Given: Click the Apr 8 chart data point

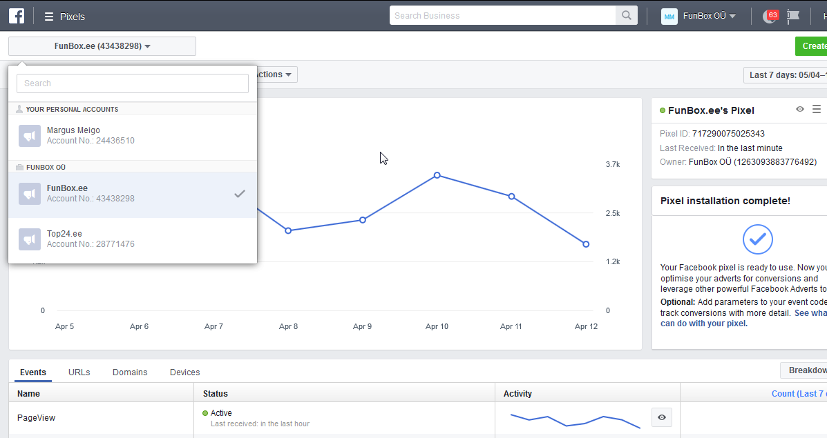Looking at the screenshot, I should click(x=288, y=230).
